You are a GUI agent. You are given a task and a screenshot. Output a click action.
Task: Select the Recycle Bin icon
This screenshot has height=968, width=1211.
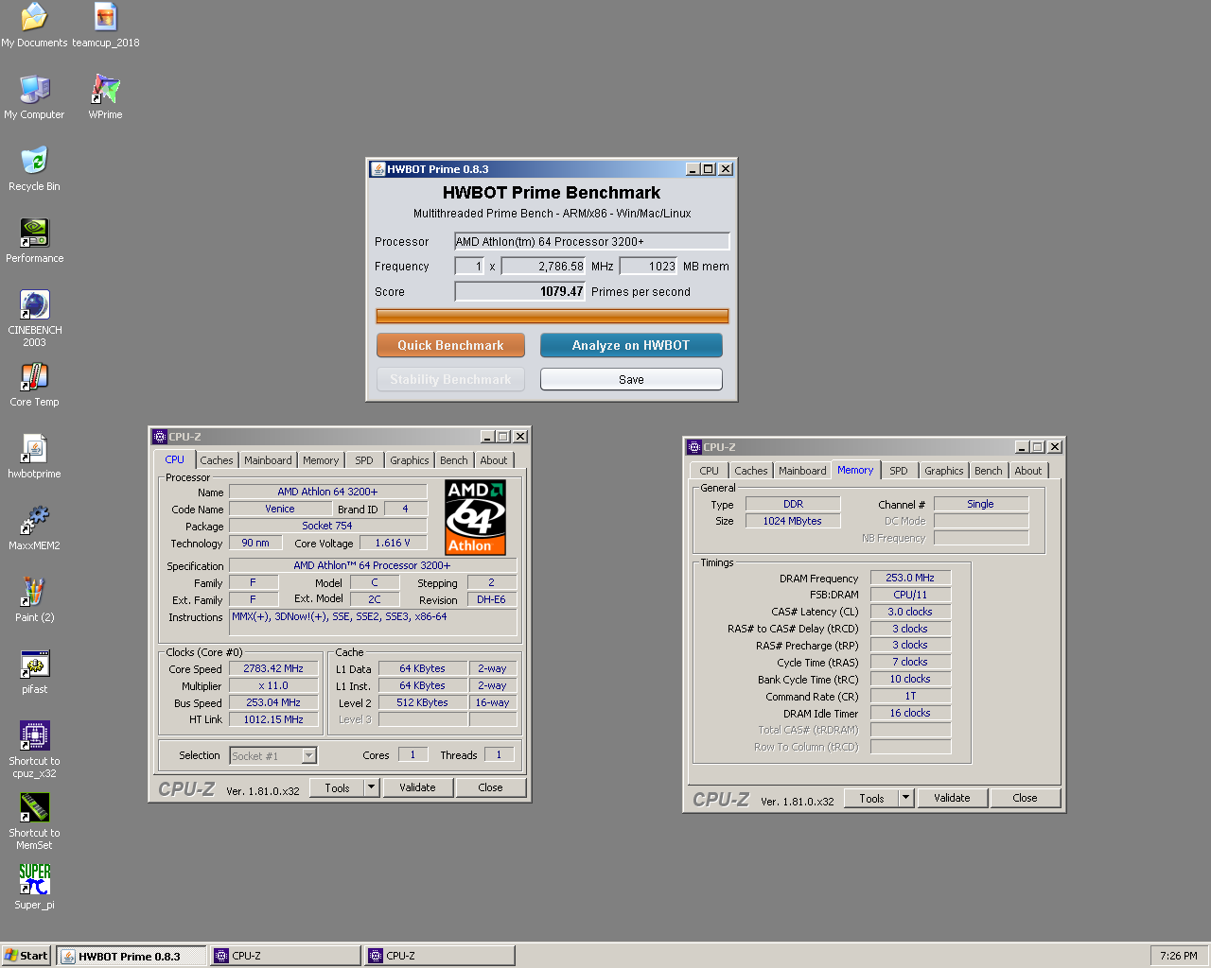pyautogui.click(x=34, y=169)
